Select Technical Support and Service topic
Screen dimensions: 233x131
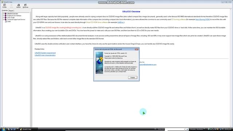coord(16,19)
